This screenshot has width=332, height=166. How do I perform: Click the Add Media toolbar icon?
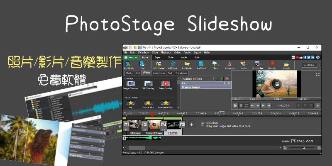(x=128, y=64)
